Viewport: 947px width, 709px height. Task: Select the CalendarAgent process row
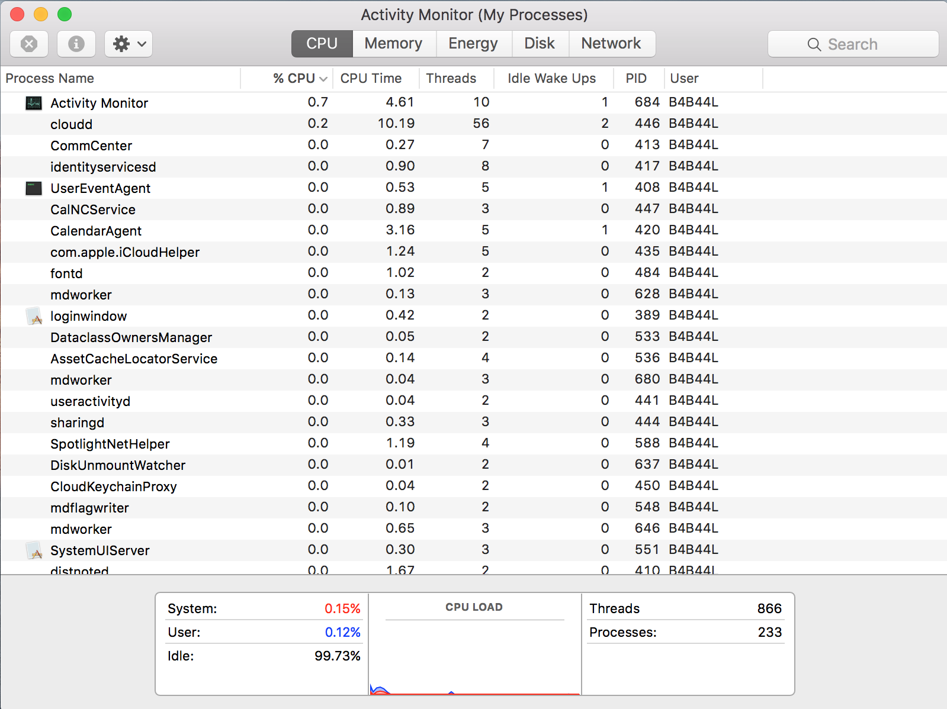[x=473, y=231]
